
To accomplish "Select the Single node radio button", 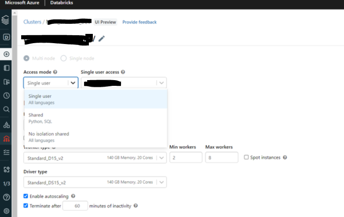I will 64,59.
